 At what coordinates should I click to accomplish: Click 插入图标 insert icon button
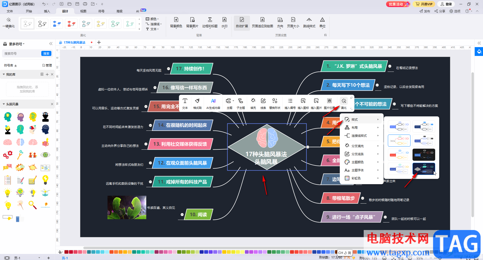click(303, 104)
